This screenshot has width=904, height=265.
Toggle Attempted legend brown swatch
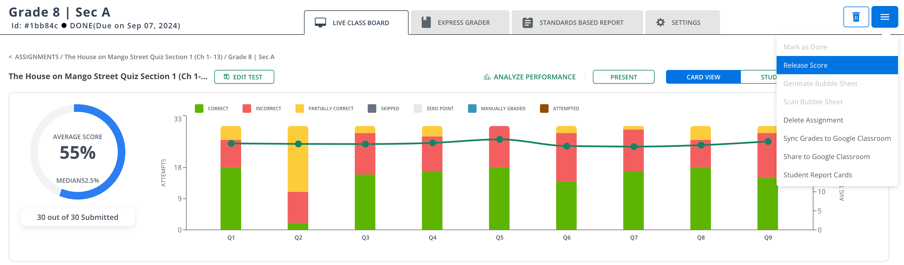pyautogui.click(x=544, y=108)
